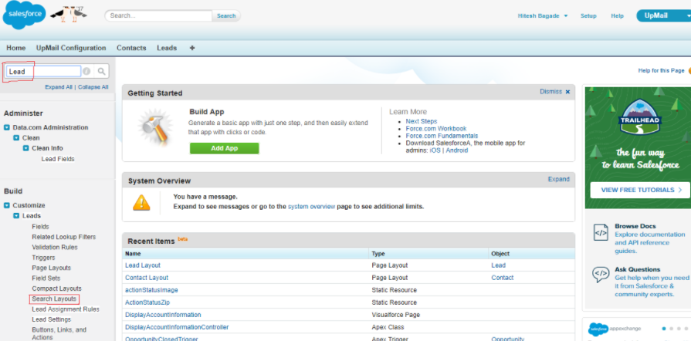Open DisplayAccountInformation Visualforce page
This screenshot has height=341, width=691.
point(163,315)
